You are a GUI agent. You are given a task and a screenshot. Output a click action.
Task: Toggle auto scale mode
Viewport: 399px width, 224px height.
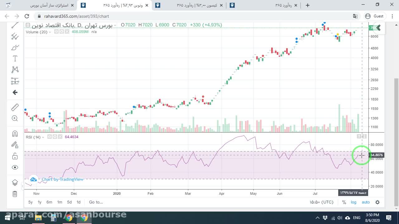(x=366, y=202)
